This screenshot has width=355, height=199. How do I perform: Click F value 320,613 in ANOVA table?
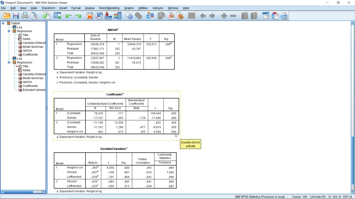click(151, 44)
